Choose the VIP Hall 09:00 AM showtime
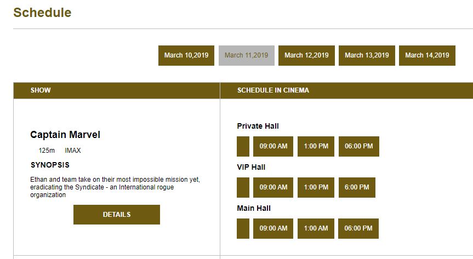Image resolution: width=473 pixels, height=259 pixels. 273,187
